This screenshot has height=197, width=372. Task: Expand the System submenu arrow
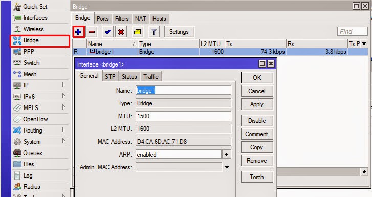click(x=63, y=141)
